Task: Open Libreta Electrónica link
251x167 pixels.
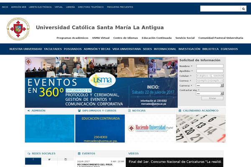Action: click(40, 7)
